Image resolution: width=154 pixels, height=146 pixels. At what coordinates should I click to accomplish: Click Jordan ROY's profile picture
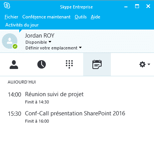10,41
